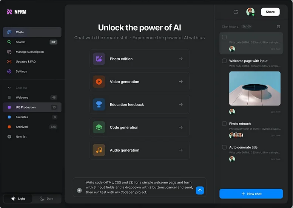Click the Code generation cube icon
This screenshot has height=208, width=293.
99,127
